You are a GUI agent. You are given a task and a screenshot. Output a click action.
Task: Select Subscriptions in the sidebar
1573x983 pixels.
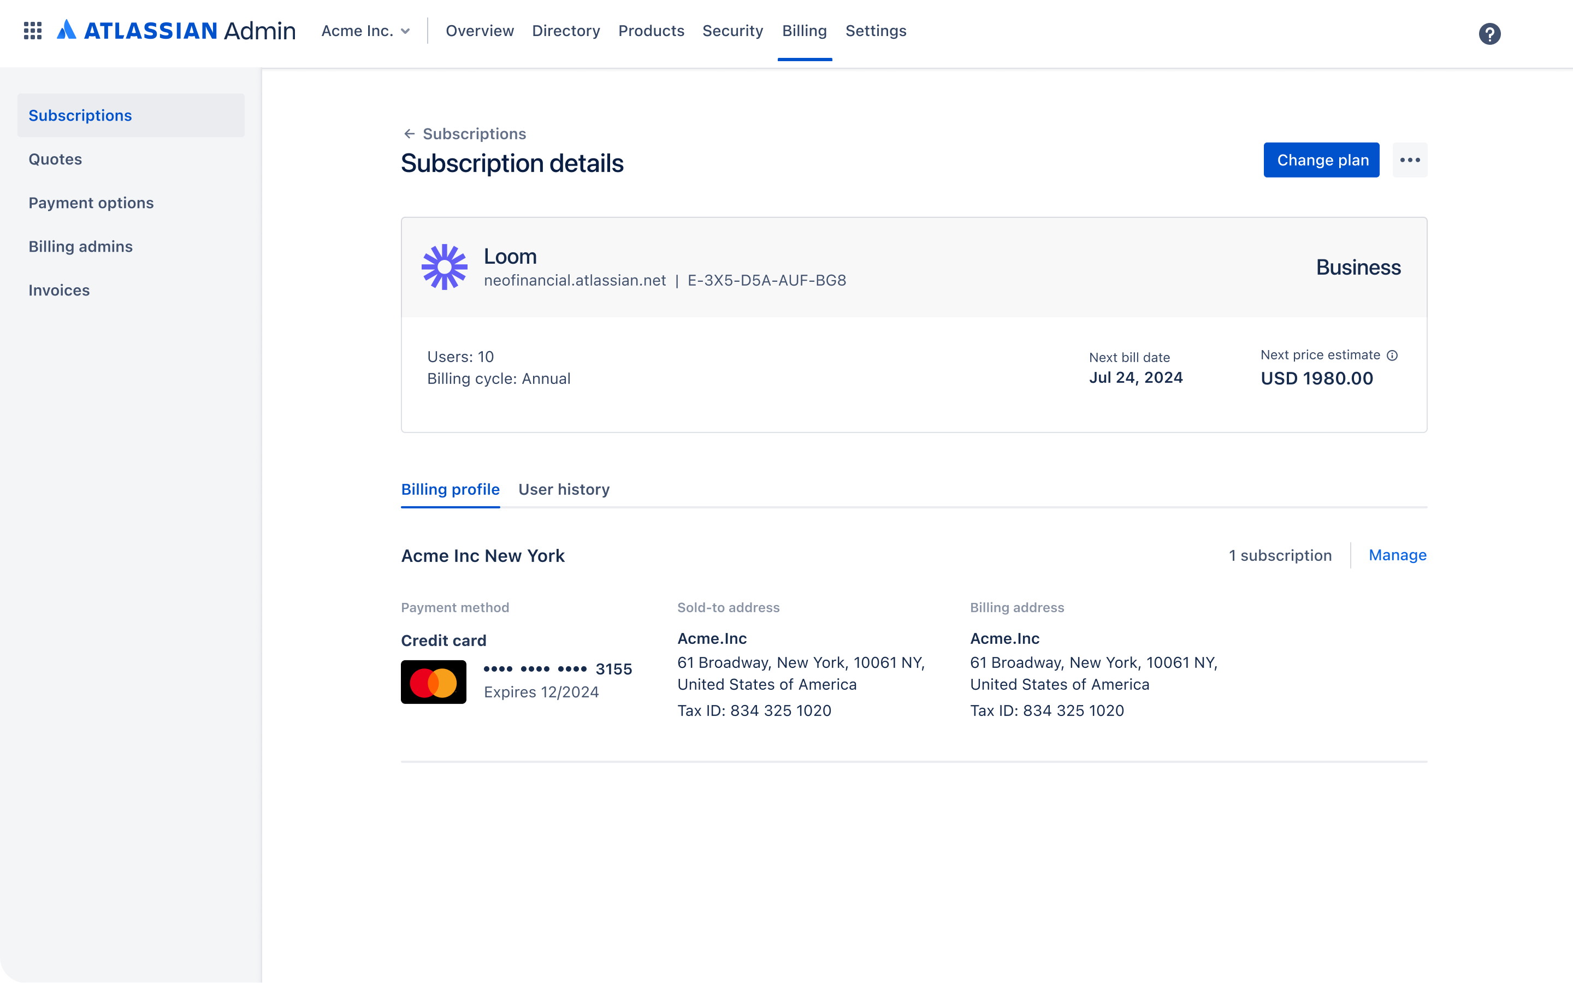click(131, 115)
